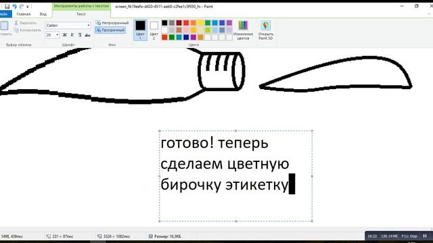Select Непрозрачный opaque background

coord(112,23)
